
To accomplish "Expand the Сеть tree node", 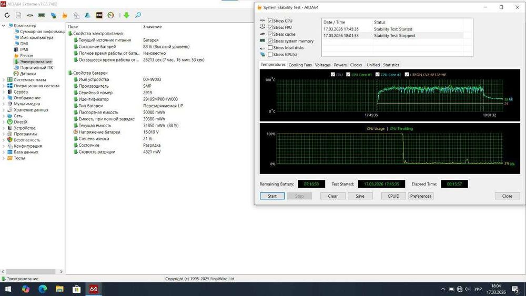I will point(3,116).
